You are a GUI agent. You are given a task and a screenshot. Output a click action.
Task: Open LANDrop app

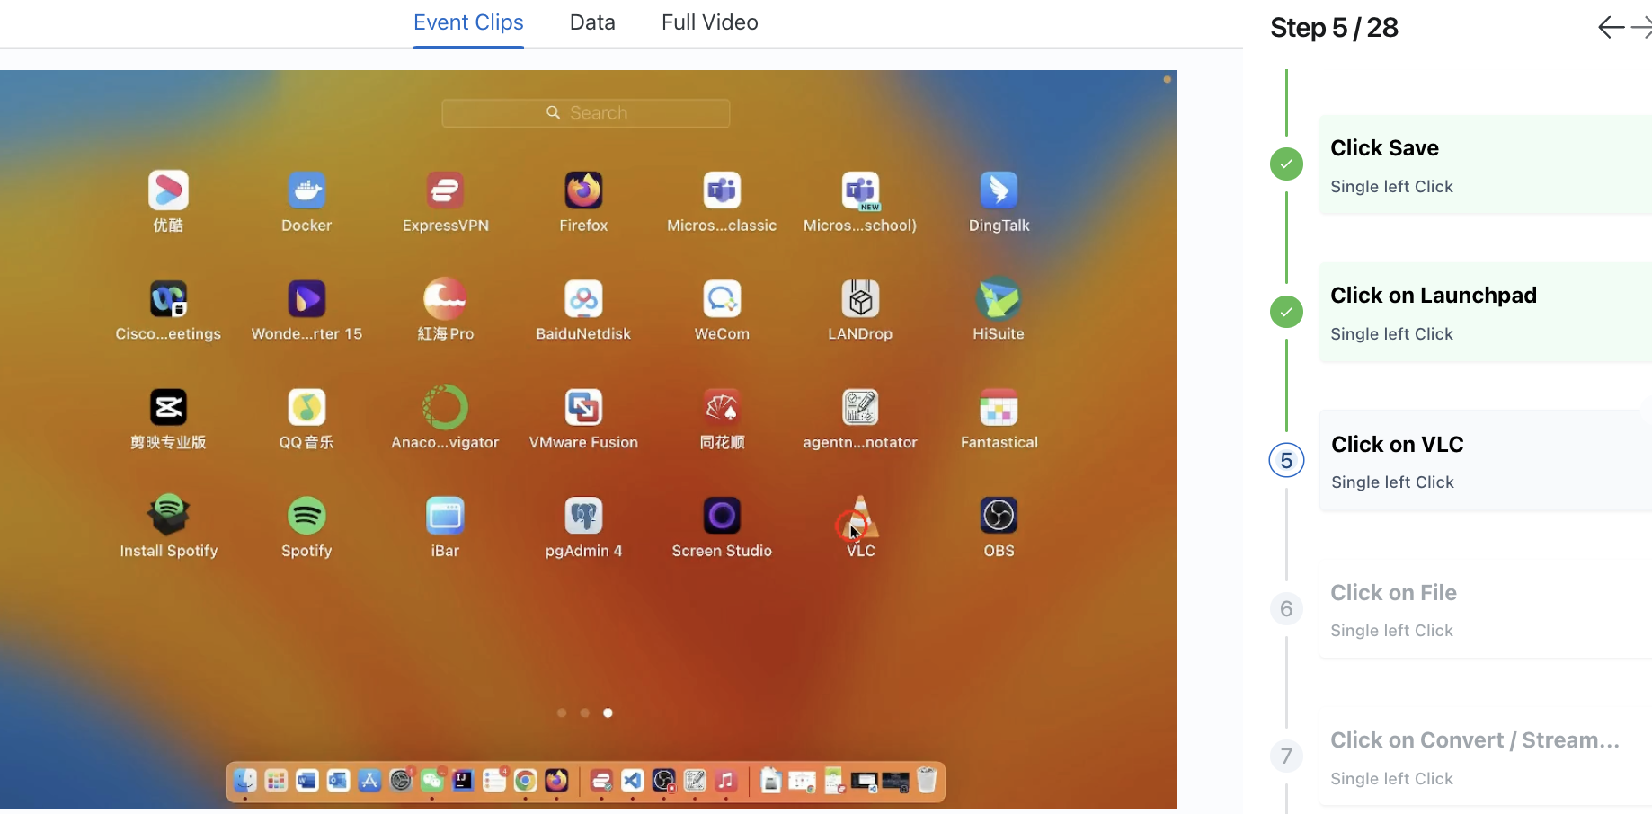point(860,298)
